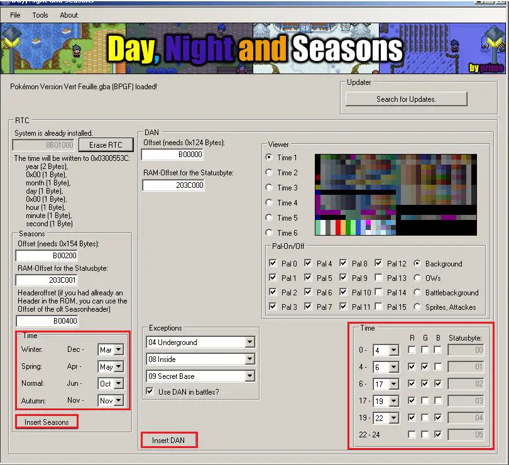The image size is (509, 465).
Task: Select the Battlebackground radio option
Action: (x=417, y=292)
